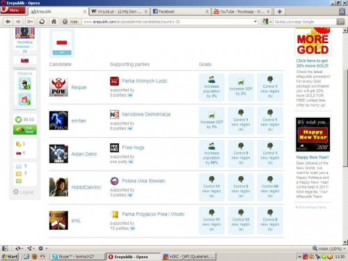Click the Narodowa Demokracja ND logo
The width and height of the screenshot is (348, 261).
click(114, 114)
